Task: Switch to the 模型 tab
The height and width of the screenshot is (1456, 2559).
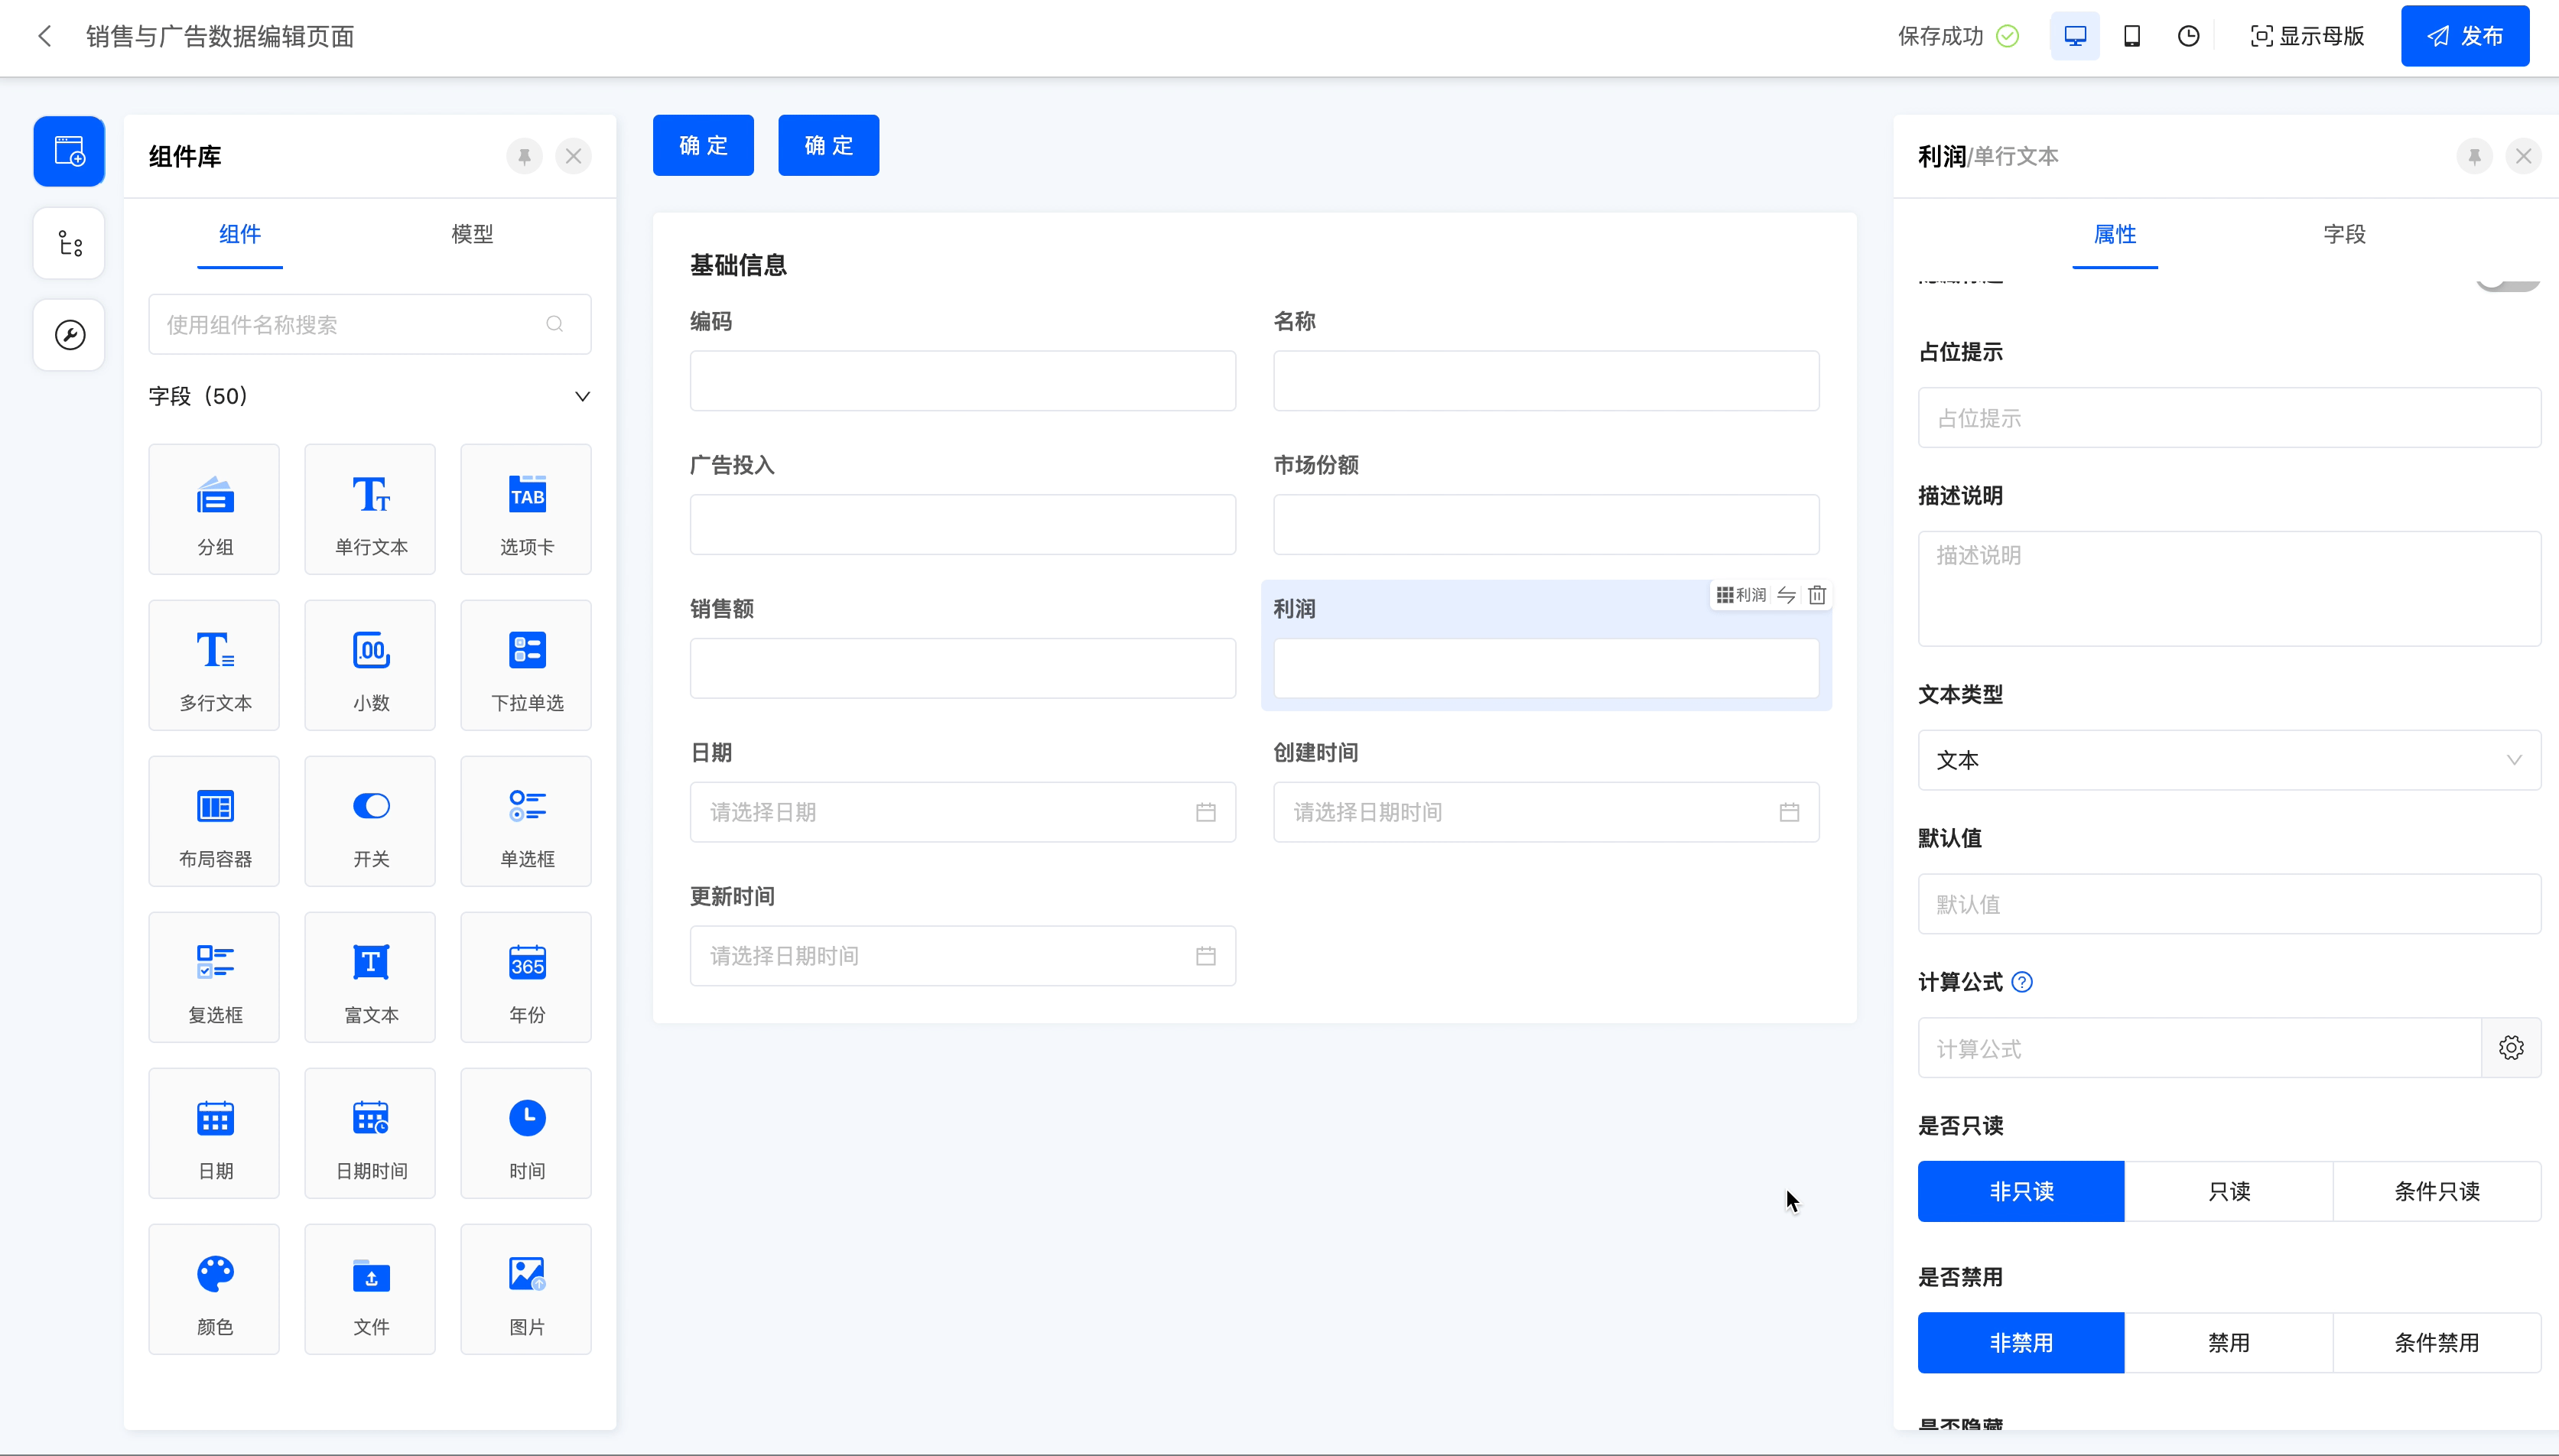Action: click(x=472, y=234)
